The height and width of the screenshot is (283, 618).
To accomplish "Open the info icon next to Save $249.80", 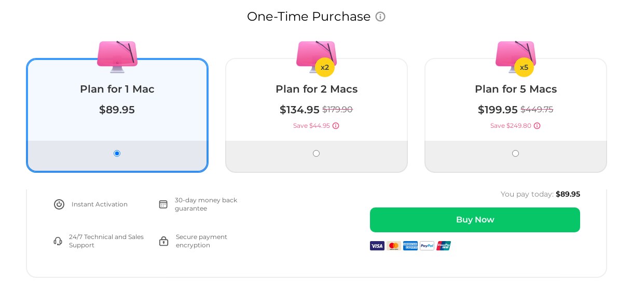I will click(x=537, y=126).
